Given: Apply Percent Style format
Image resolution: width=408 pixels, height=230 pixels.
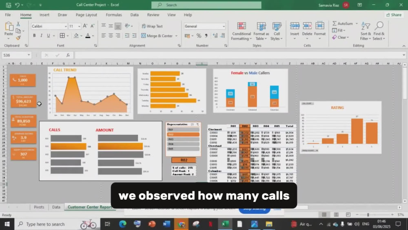Looking at the screenshot, I should click(199, 36).
